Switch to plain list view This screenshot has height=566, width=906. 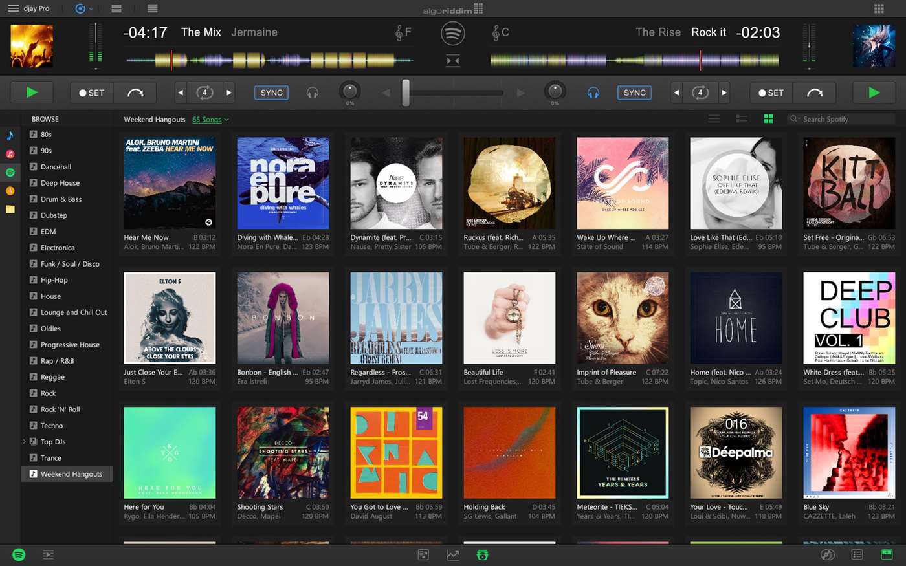tap(714, 119)
